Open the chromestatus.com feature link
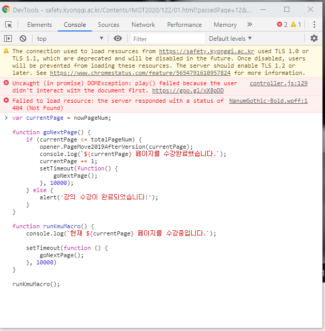 pos(140,73)
